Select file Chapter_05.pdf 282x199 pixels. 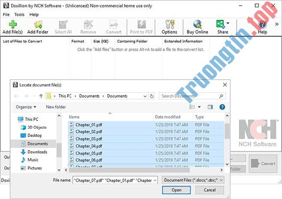(x=146, y=153)
